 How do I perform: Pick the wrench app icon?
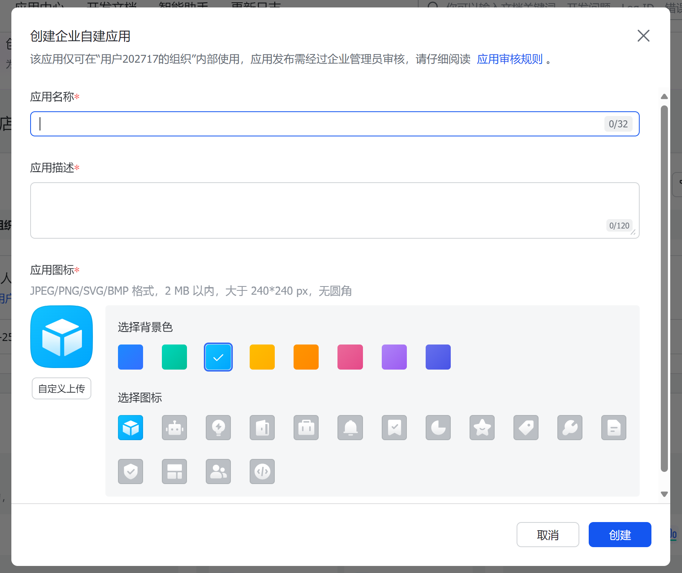[x=570, y=428]
